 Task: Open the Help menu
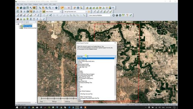[x=54, y=4]
